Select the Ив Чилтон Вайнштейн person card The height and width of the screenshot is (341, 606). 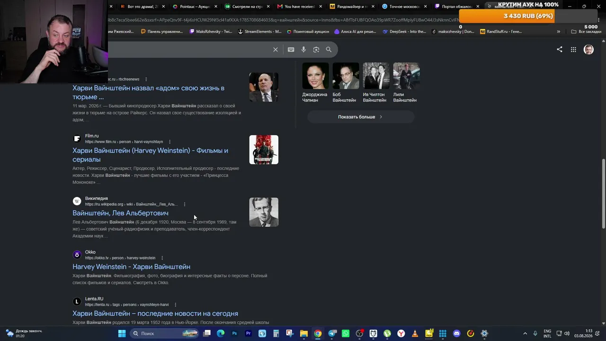pyautogui.click(x=376, y=82)
